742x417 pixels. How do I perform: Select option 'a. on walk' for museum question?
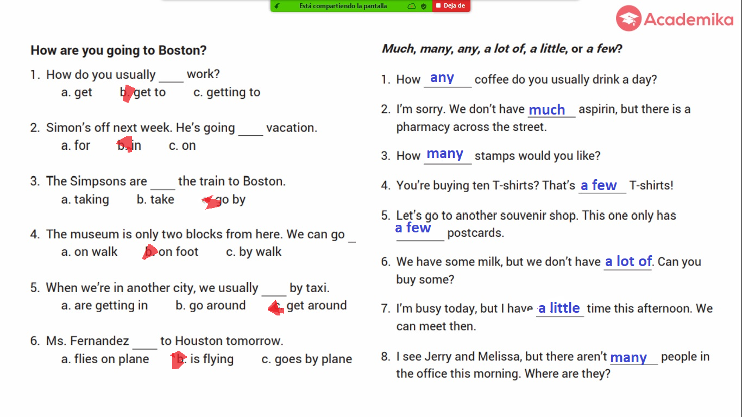(x=90, y=252)
